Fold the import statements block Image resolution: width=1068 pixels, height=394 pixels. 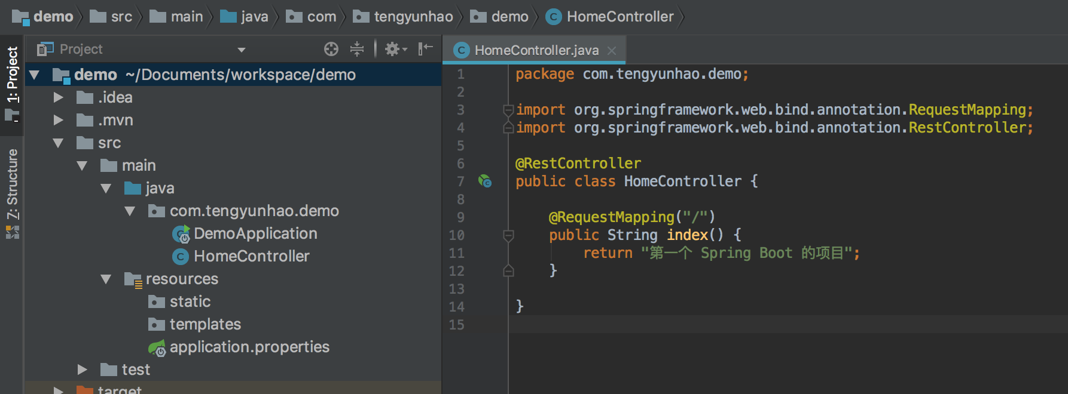508,110
